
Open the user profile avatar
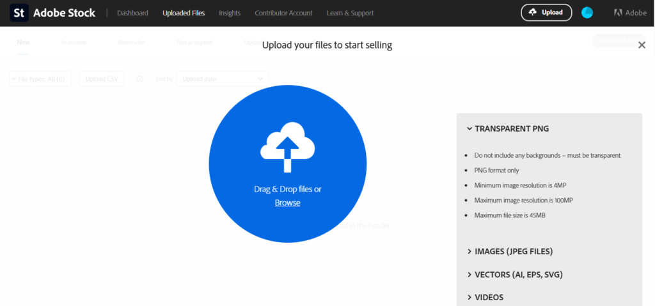(x=587, y=13)
